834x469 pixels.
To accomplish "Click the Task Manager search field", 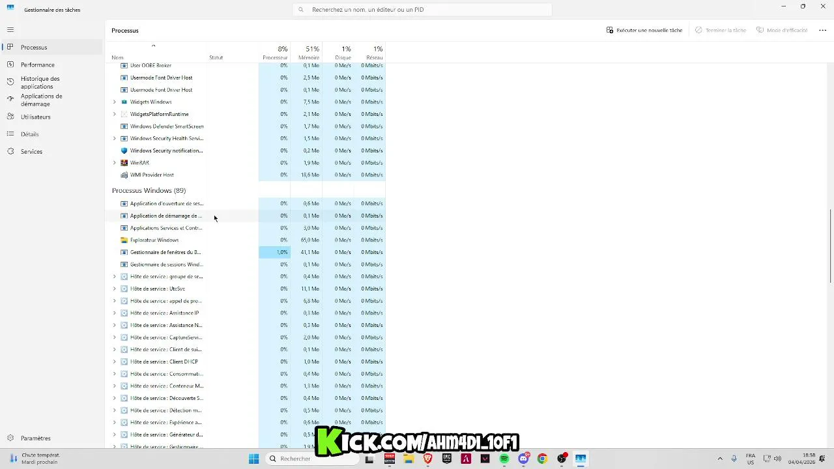I will (x=422, y=10).
